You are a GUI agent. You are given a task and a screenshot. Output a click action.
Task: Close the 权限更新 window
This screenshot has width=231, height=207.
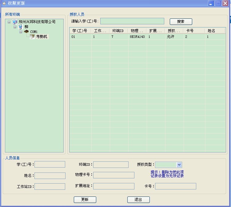click(x=225, y=3)
